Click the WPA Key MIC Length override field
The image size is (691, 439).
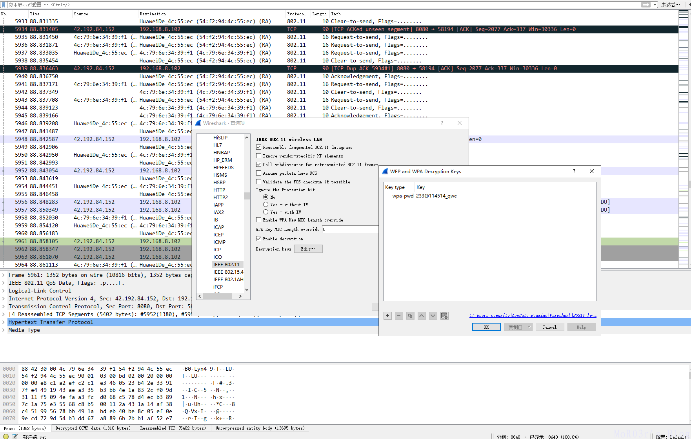tap(350, 229)
